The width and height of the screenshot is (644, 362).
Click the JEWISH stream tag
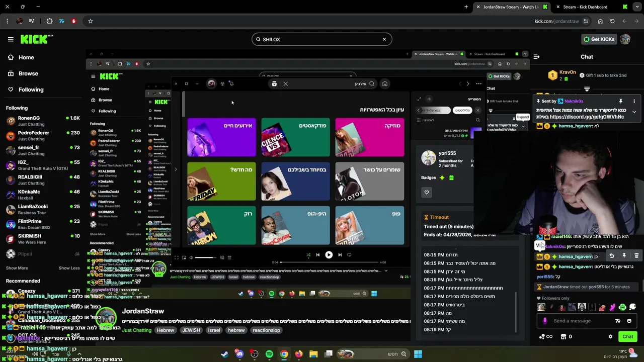(191, 330)
